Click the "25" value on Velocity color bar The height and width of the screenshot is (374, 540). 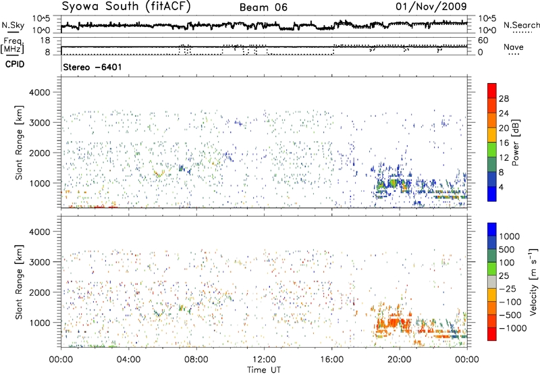pyautogui.click(x=504, y=276)
